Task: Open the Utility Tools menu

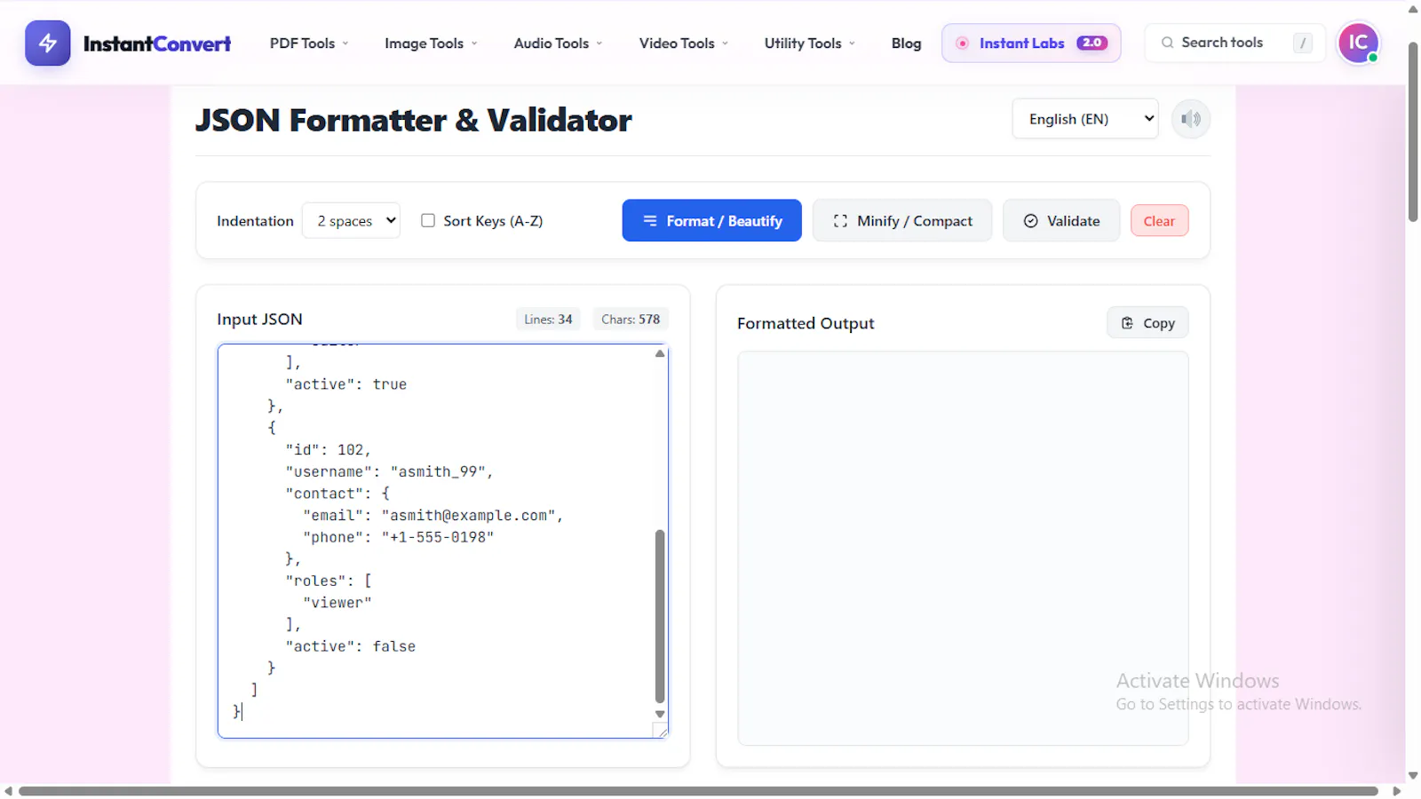Action: click(809, 44)
